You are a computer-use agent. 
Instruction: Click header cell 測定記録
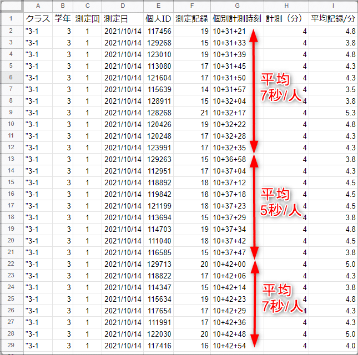tap(192, 19)
